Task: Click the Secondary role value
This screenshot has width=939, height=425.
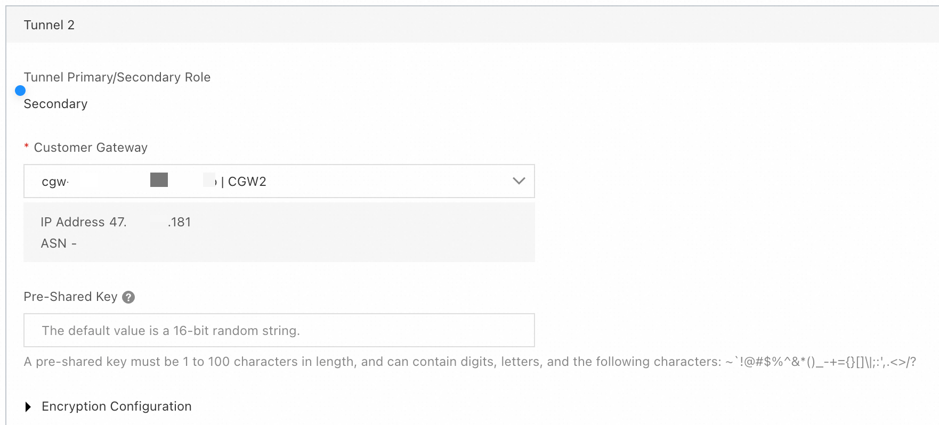Action: (55, 104)
